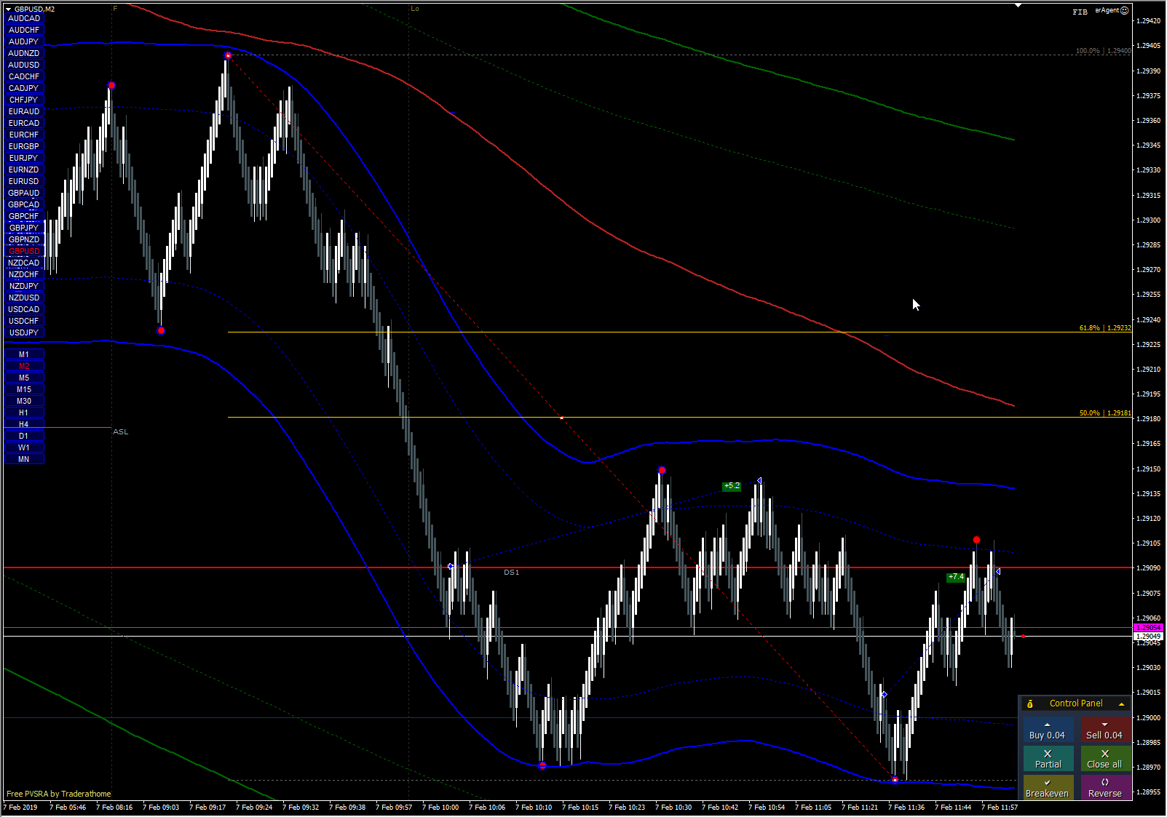Click the +5.2 green profit label

point(732,485)
